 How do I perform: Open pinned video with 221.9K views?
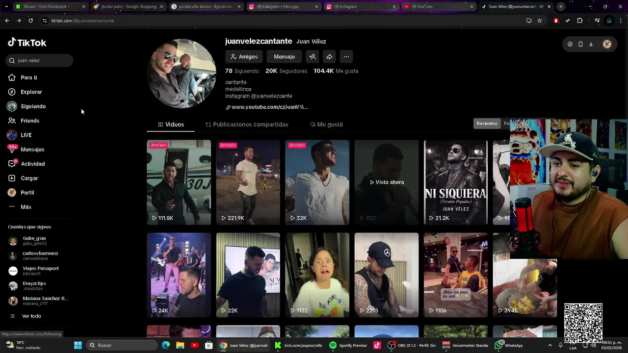point(248,182)
